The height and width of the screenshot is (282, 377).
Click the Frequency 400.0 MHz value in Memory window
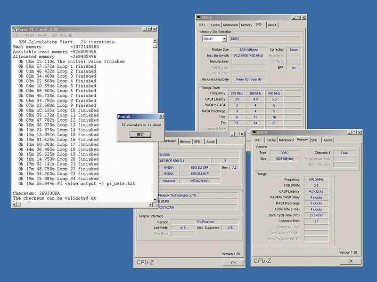click(316, 180)
